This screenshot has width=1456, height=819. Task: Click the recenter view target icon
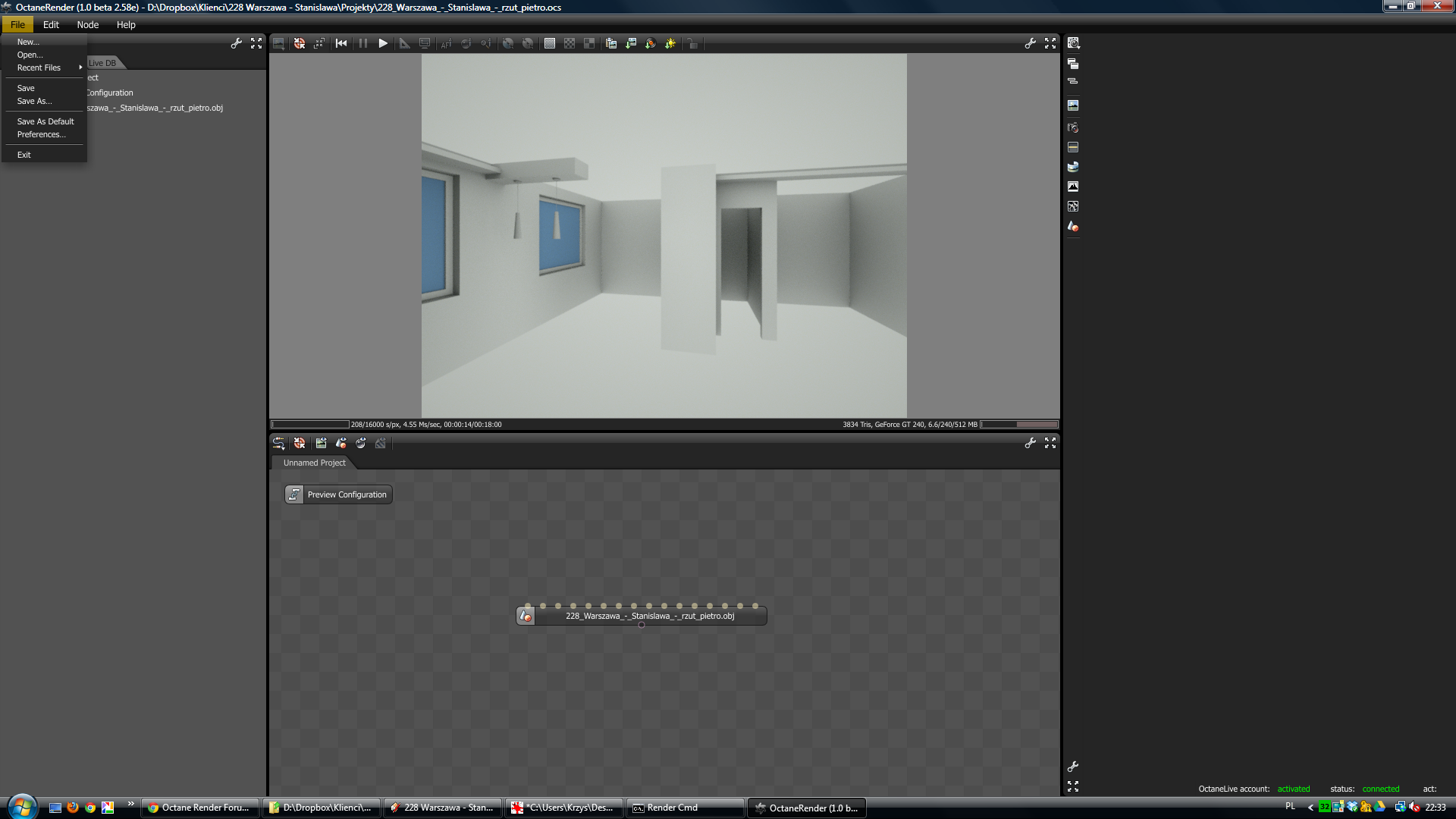pyautogui.click(x=300, y=43)
